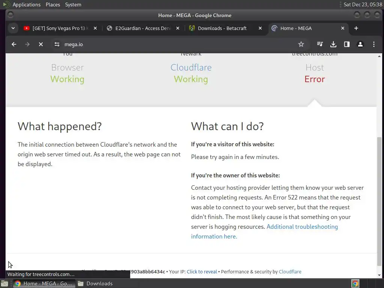
Task: Open site information icon beside mega.io
Action: pos(57,44)
